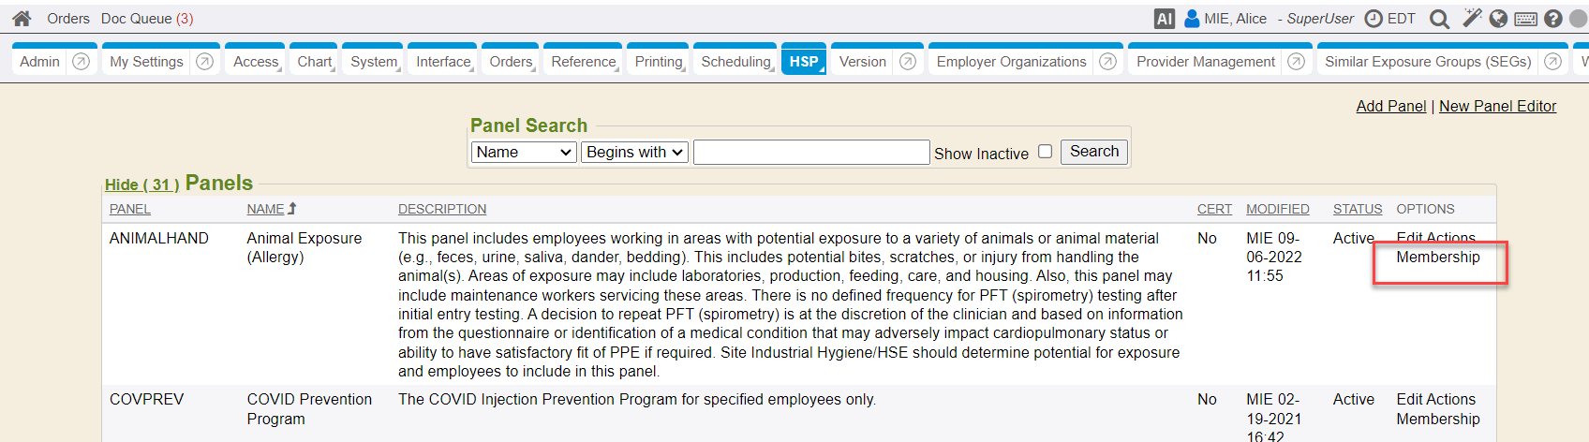Click the Add Panel link
Image resolution: width=1589 pixels, height=442 pixels.
point(1390,107)
